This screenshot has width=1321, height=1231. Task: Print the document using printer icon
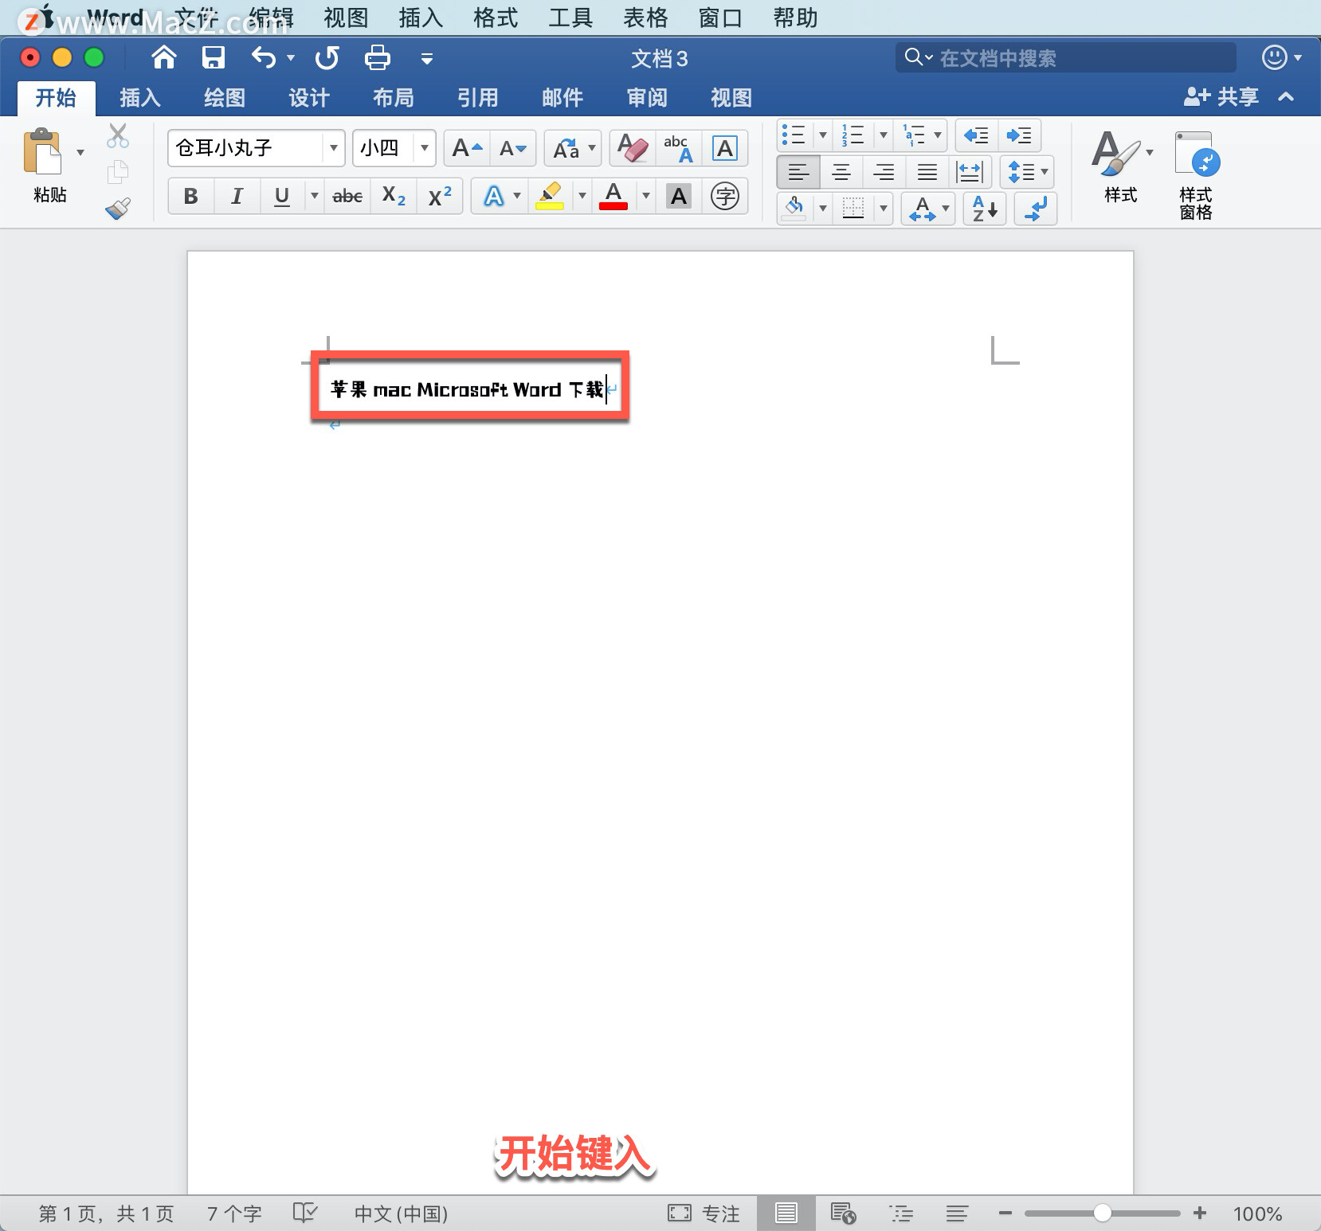point(377,57)
